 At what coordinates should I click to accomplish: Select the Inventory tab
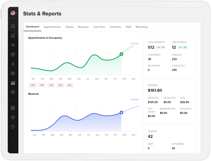115,27
